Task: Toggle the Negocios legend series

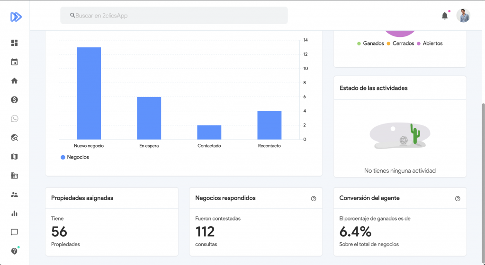Action: [x=75, y=157]
